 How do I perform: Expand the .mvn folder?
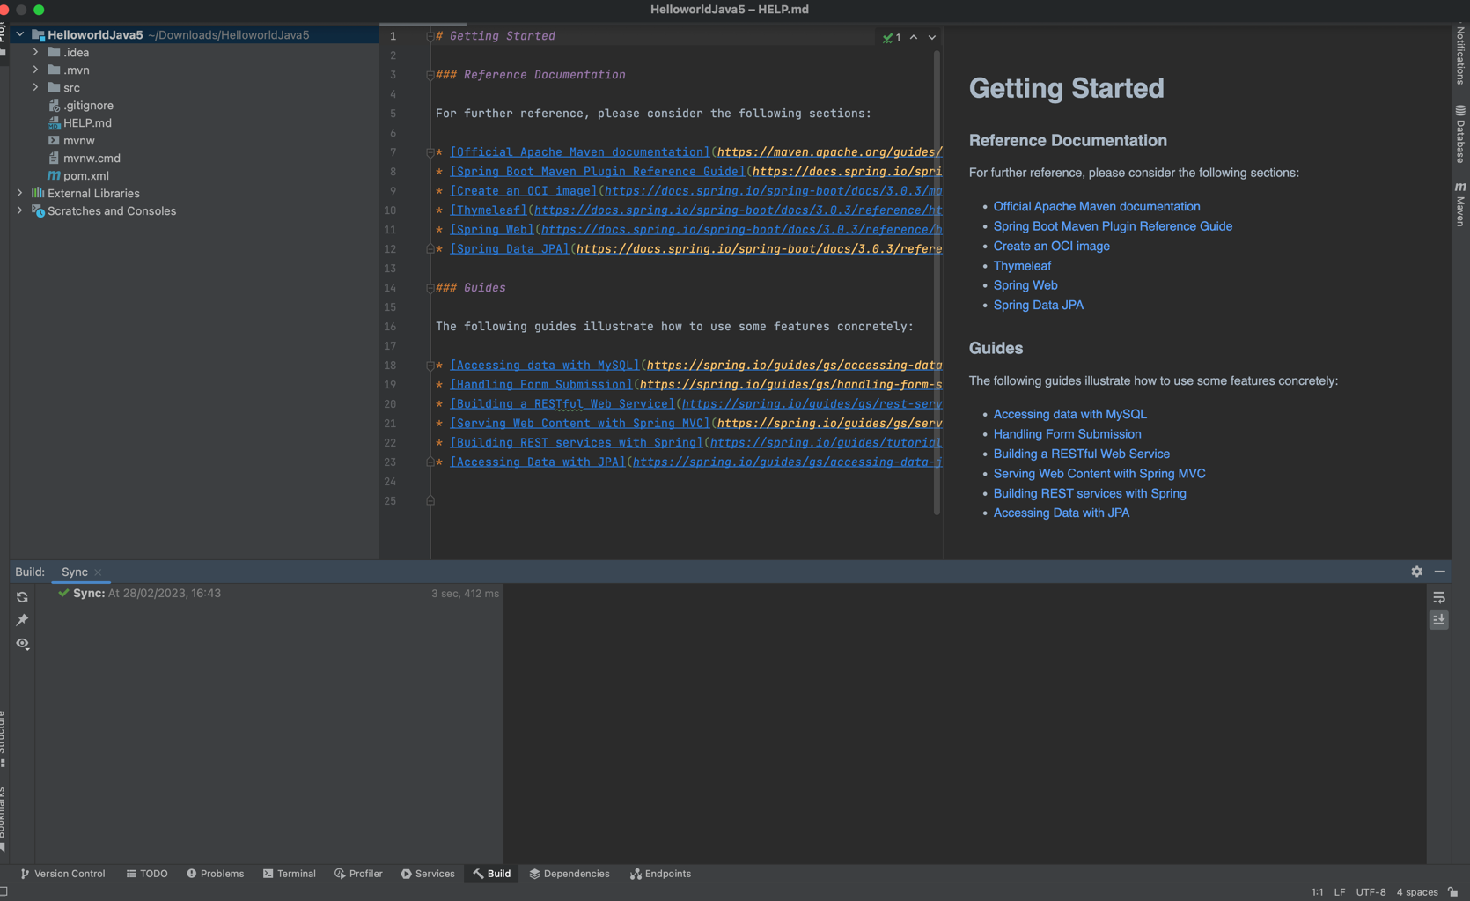[35, 70]
